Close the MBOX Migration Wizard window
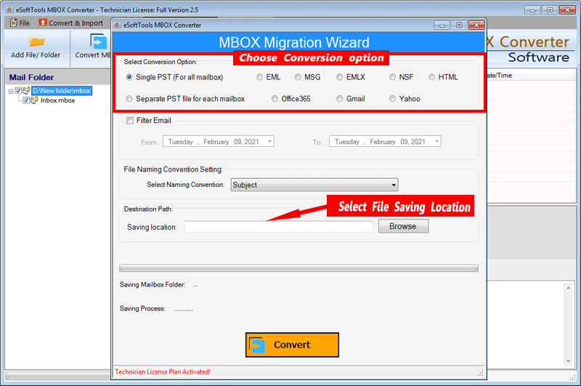The height and width of the screenshot is (386, 581). click(476, 25)
